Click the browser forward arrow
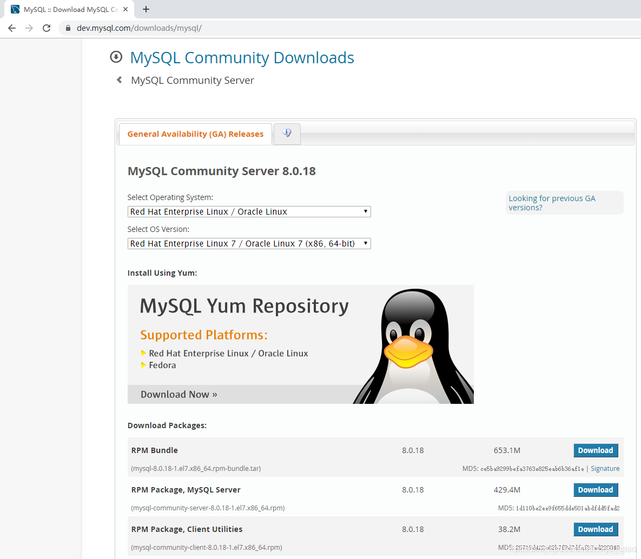Viewport: 641px width, 559px height. (x=29, y=28)
